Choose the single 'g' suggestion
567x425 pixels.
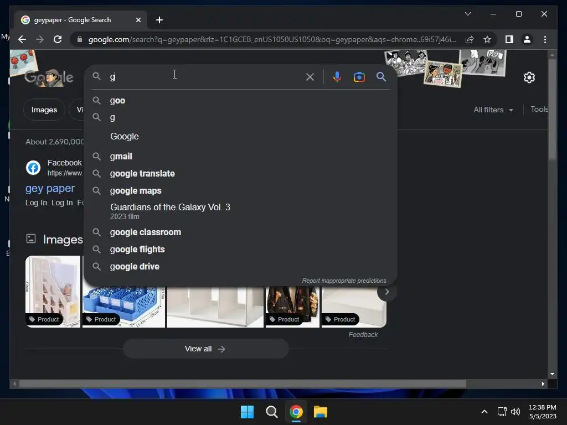pos(240,117)
